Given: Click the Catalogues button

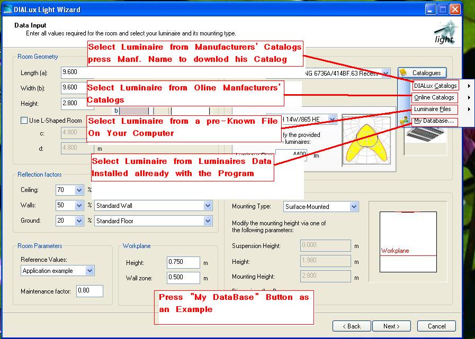Looking at the screenshot, I should tap(423, 72).
